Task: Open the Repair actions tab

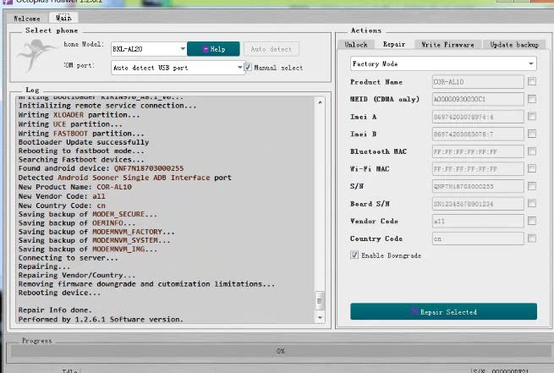Action: [x=394, y=44]
